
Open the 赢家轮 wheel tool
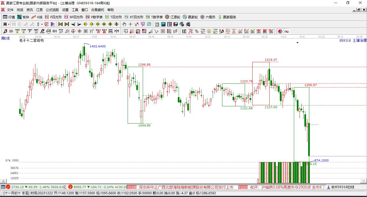coord(190,17)
